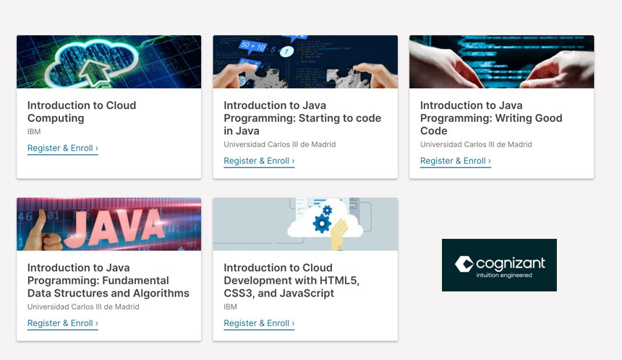Click Register & Enroll for Writing Good Code
The height and width of the screenshot is (360, 622).
click(x=456, y=161)
